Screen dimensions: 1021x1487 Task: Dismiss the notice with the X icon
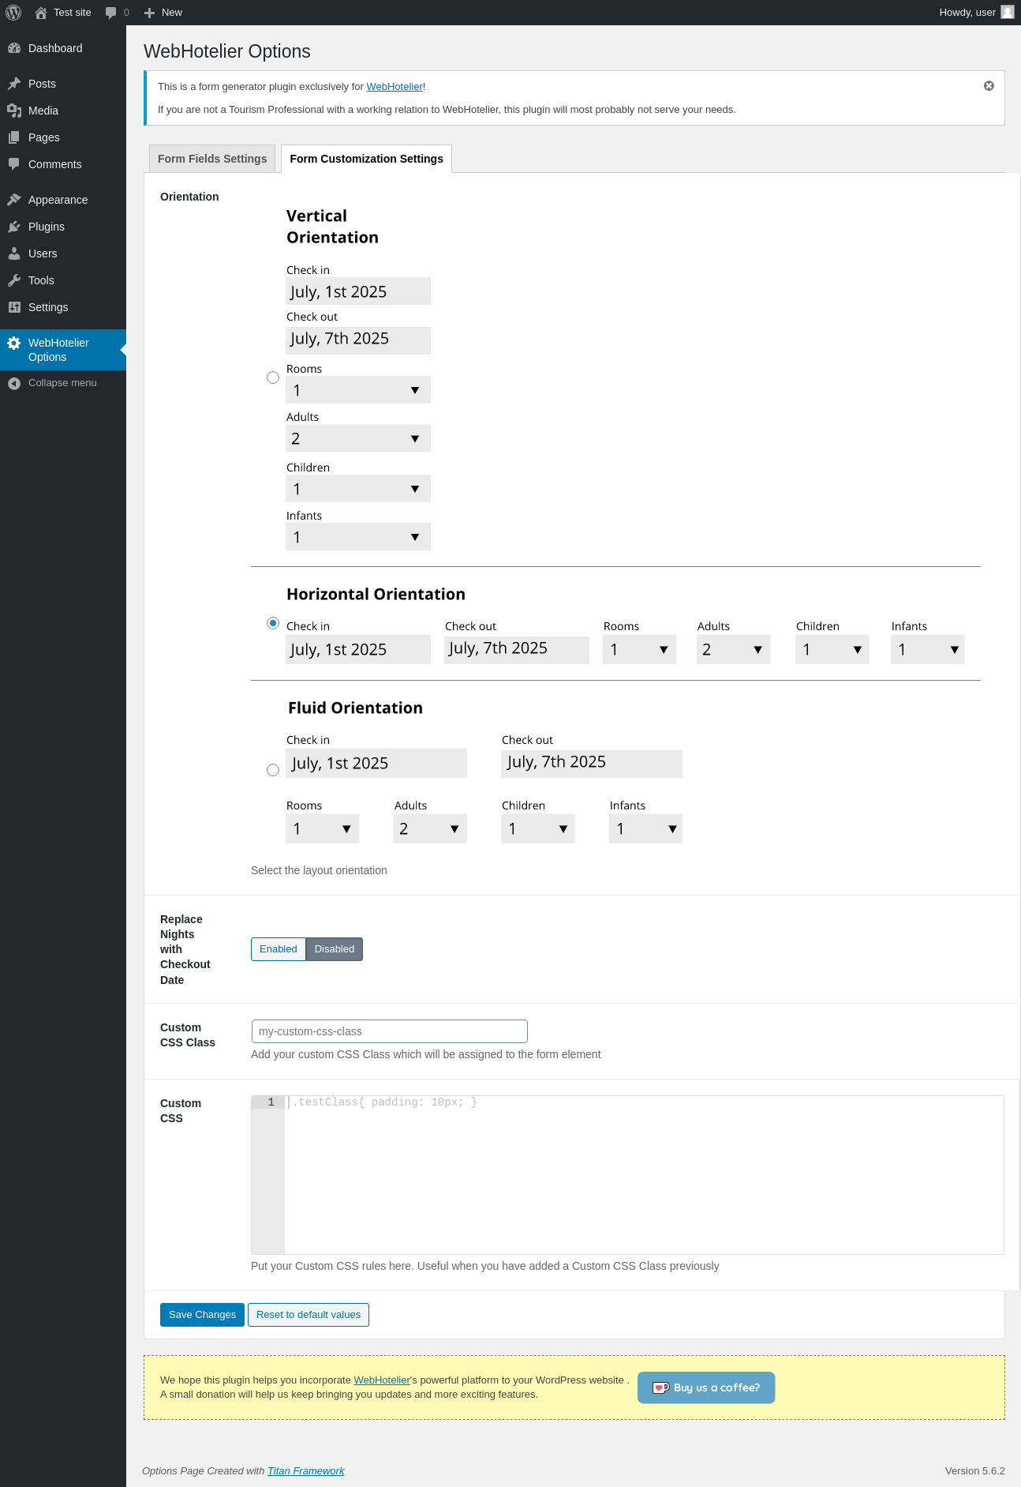pyautogui.click(x=989, y=86)
